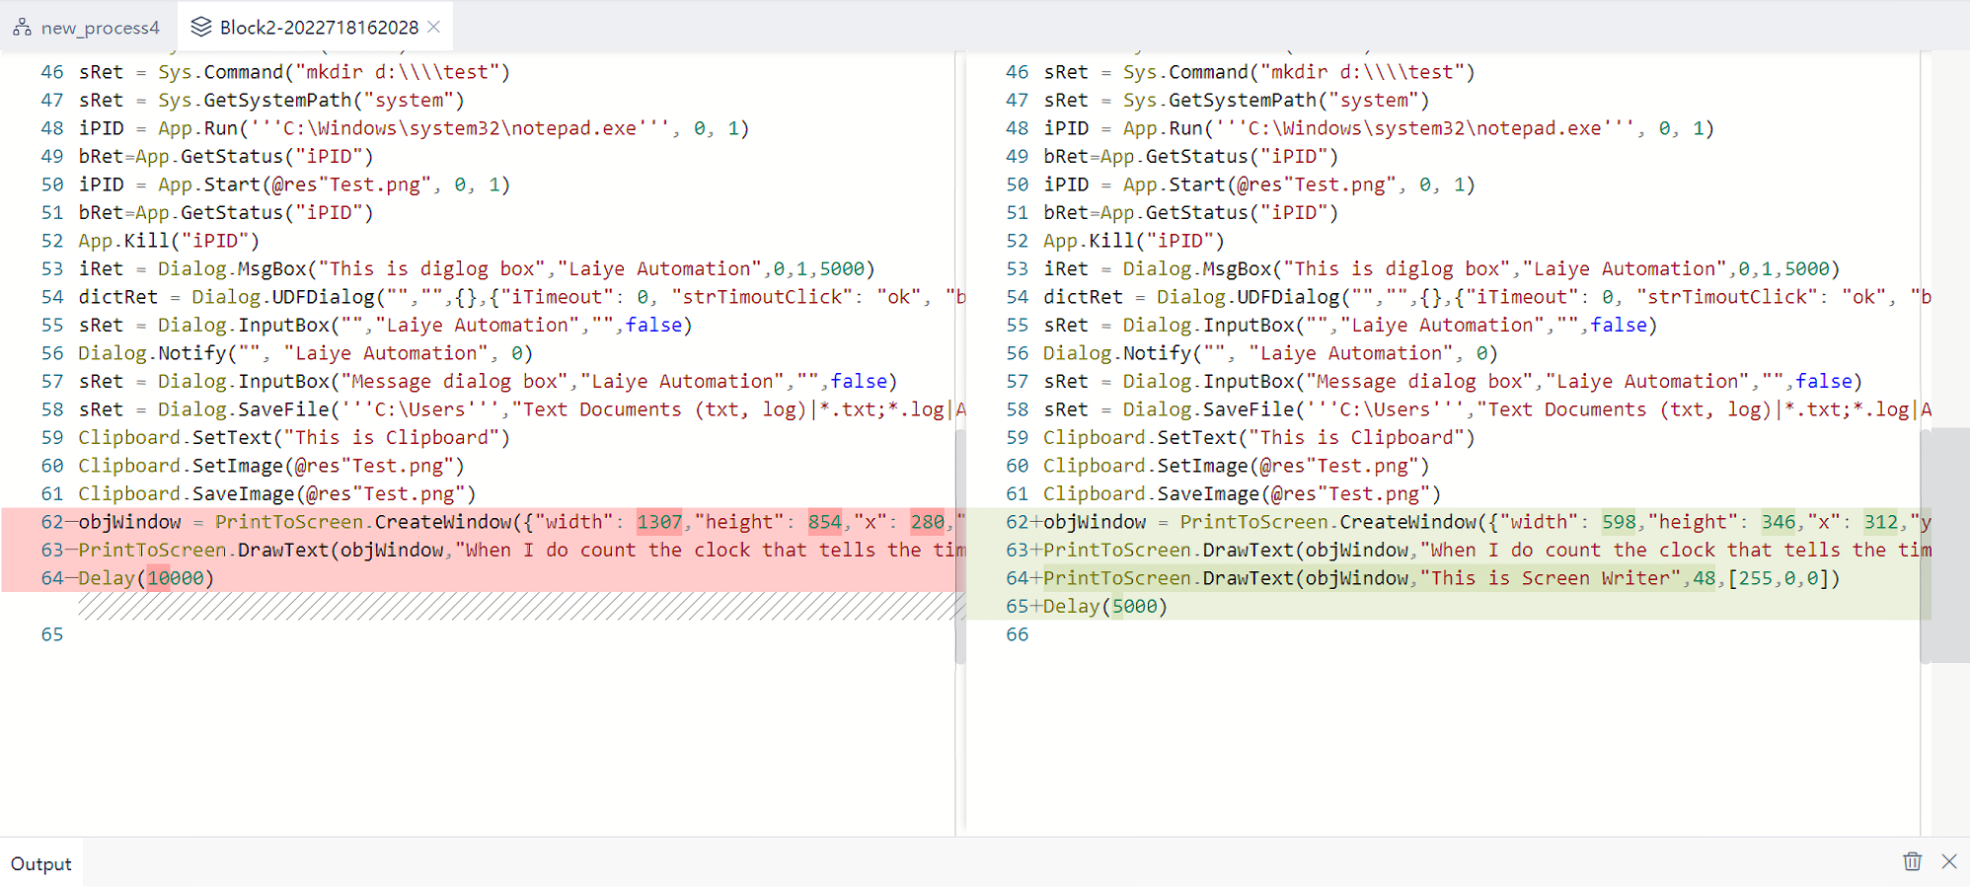Click line 52 App.Kill in right pane

1134,241
